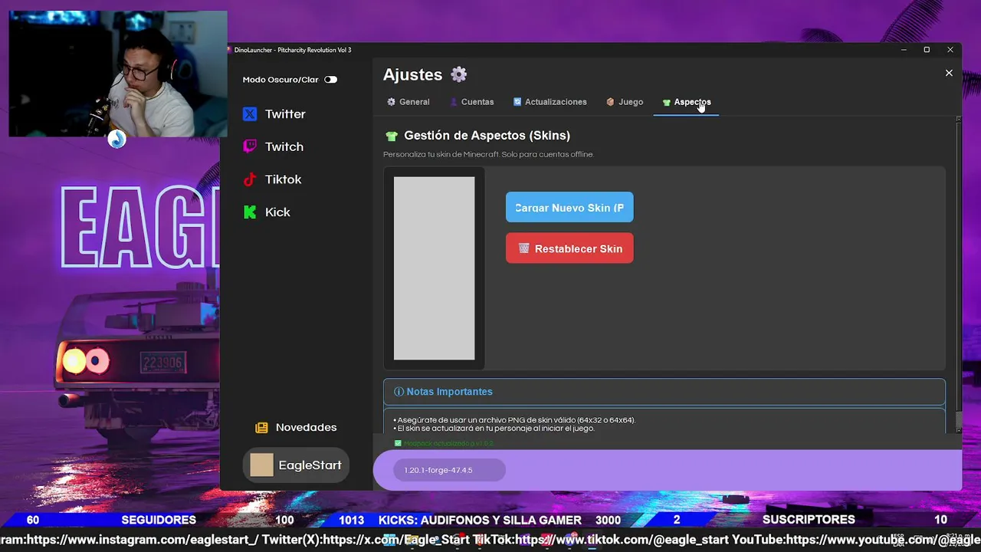Click the Actualizaciones tab refresh icon
The width and height of the screenshot is (981, 552).
517,102
